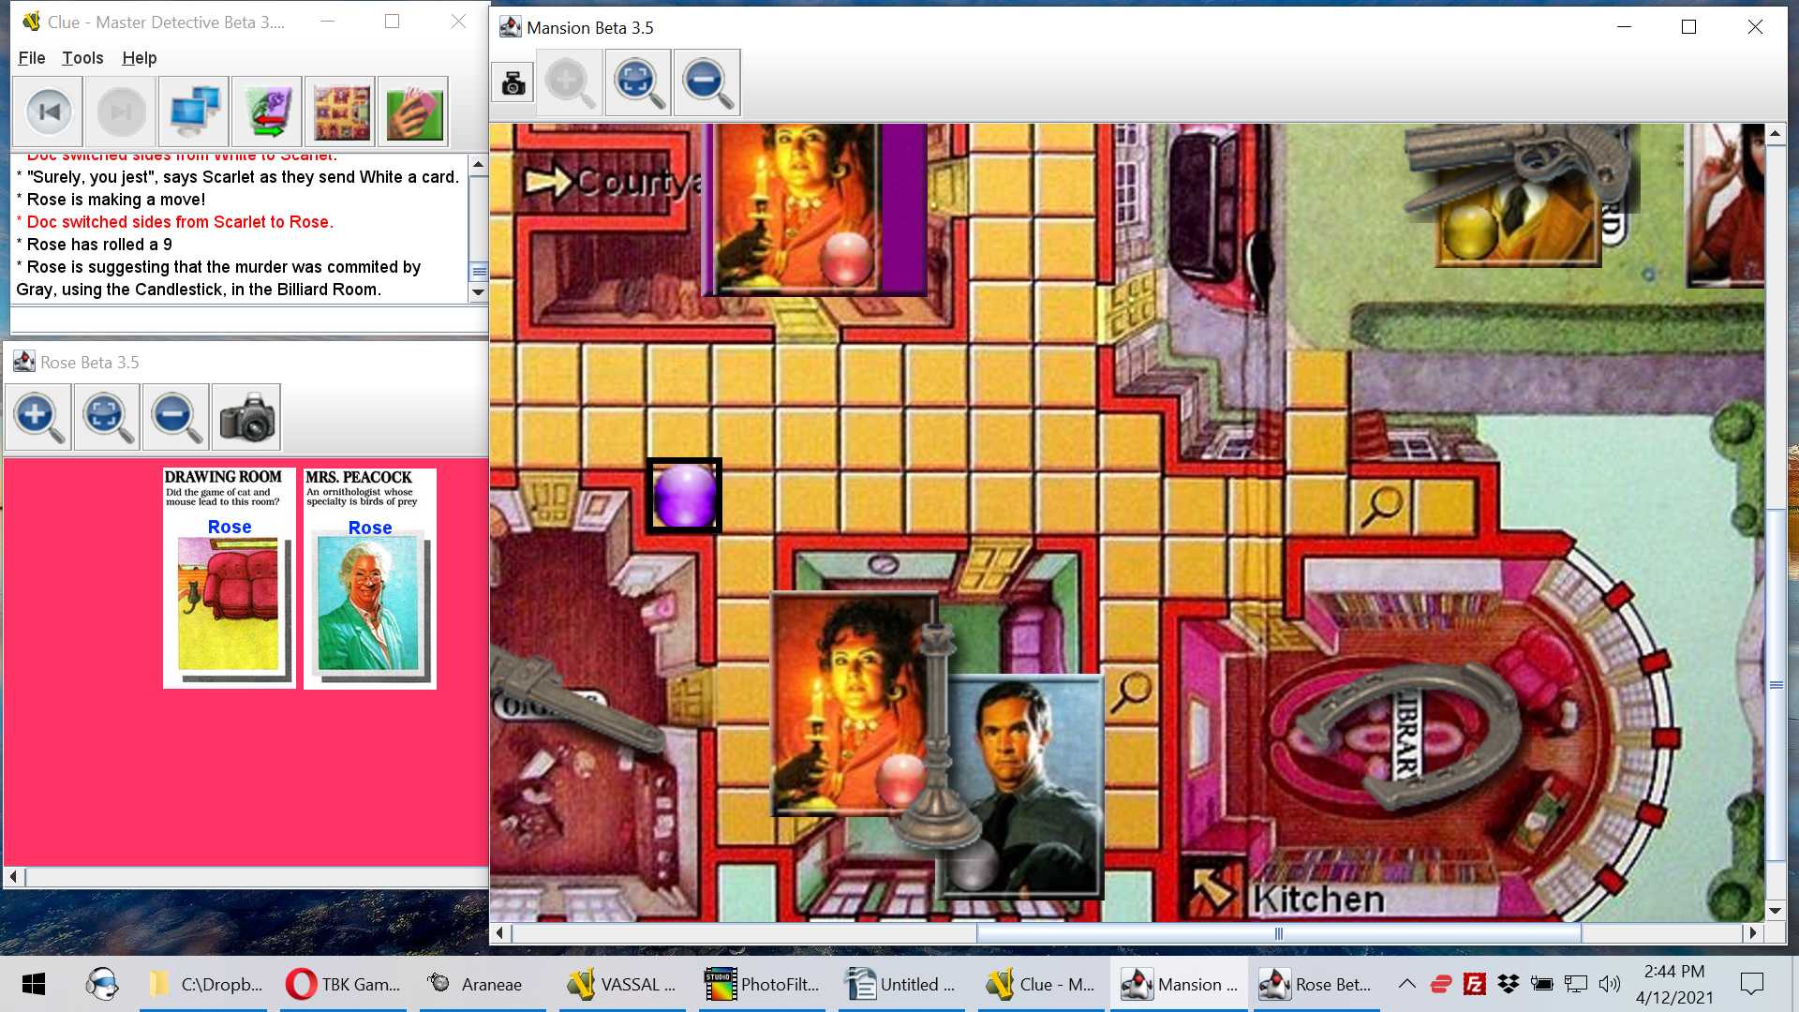Screen dimensions: 1799x1012
Task: Open the Help menu
Action: (140, 58)
